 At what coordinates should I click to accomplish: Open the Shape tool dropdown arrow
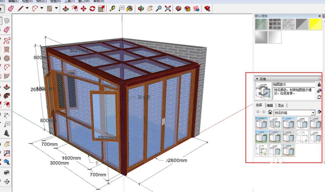56,8
